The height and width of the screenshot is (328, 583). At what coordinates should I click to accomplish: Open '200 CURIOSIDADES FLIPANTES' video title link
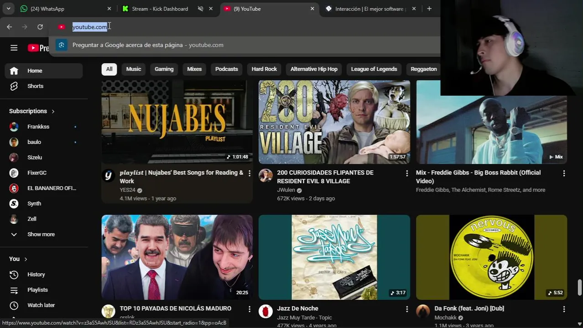(x=325, y=177)
